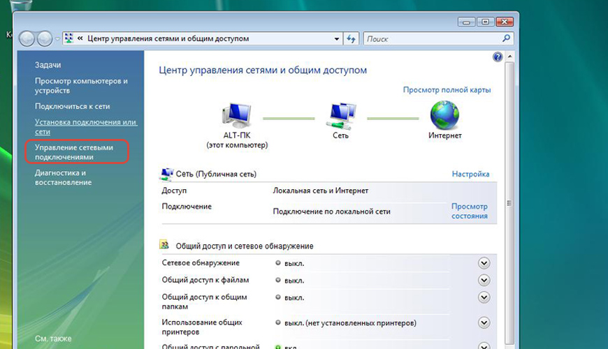
Task: Expand the Общий доступ к файлам chevron
Action: pos(484,281)
